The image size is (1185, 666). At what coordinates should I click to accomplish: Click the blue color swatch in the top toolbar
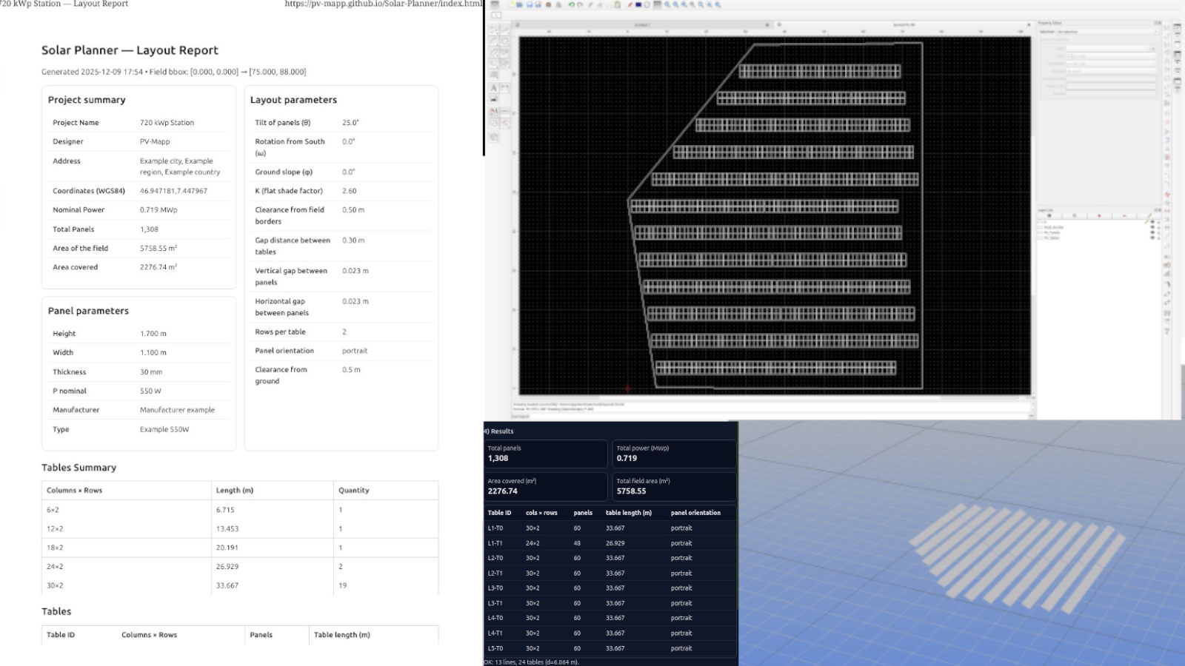pyautogui.click(x=638, y=5)
